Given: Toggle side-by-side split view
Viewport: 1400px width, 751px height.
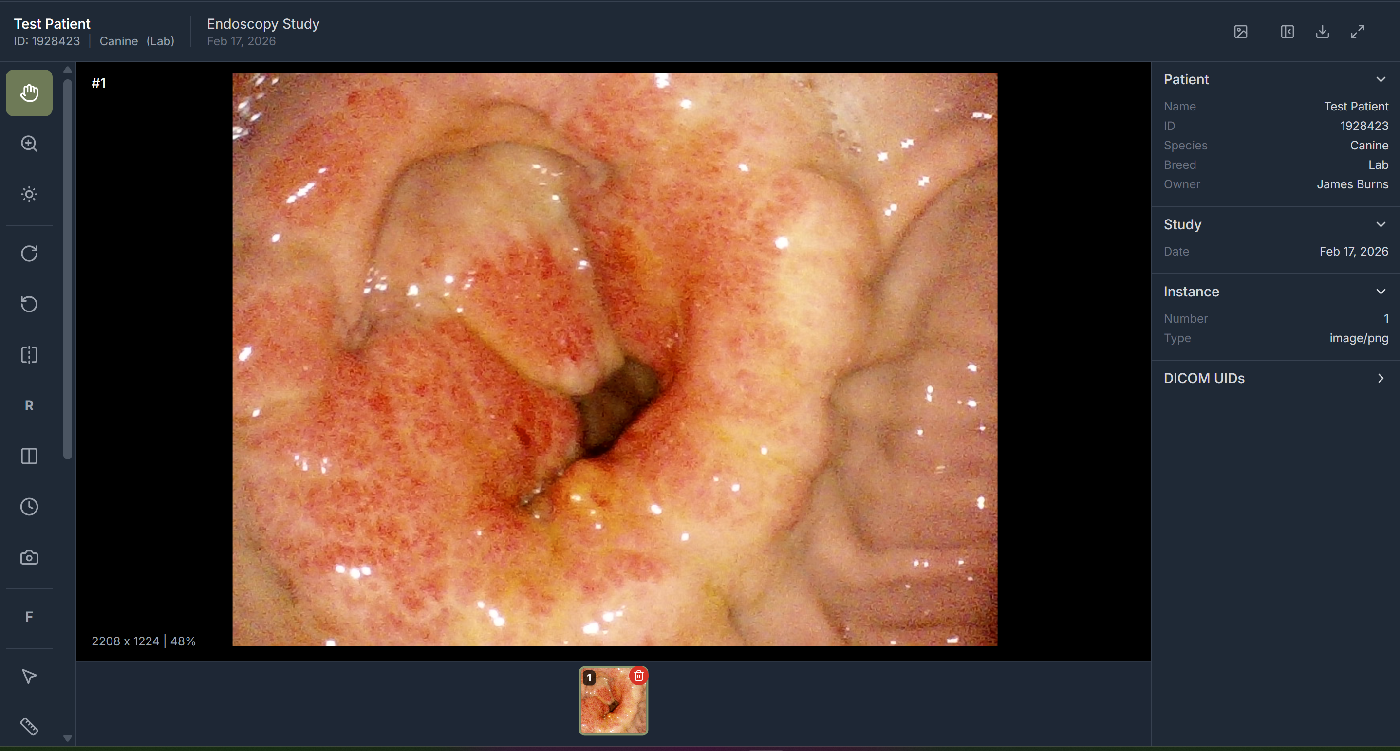Looking at the screenshot, I should pos(28,456).
